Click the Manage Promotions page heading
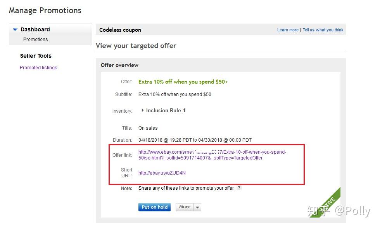The width and height of the screenshot is (380, 228). (45, 10)
